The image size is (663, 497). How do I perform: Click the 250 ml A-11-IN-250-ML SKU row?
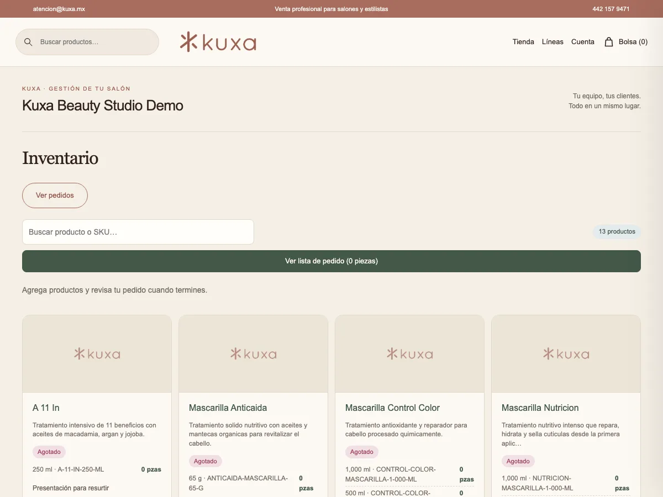97,469
